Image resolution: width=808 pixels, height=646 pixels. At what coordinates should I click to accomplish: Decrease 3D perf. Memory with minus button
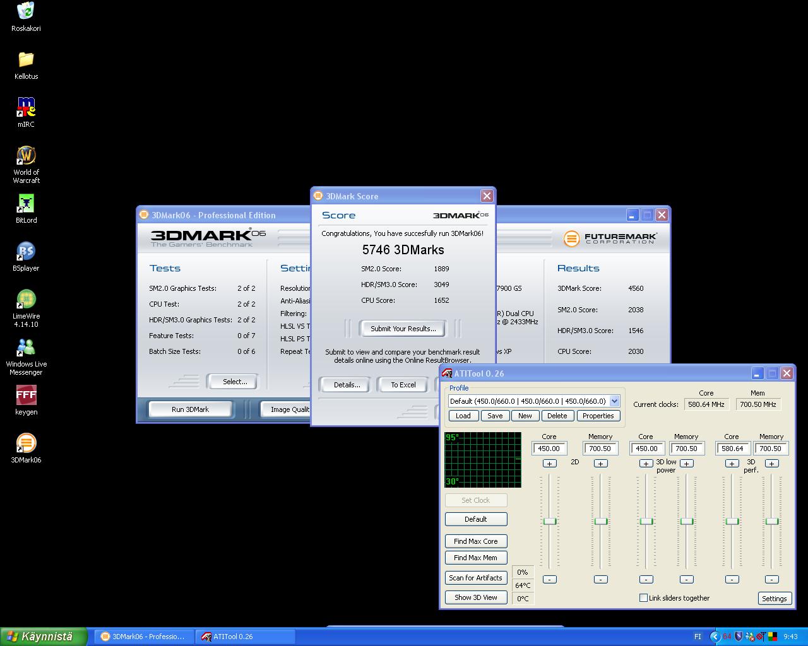click(x=771, y=579)
